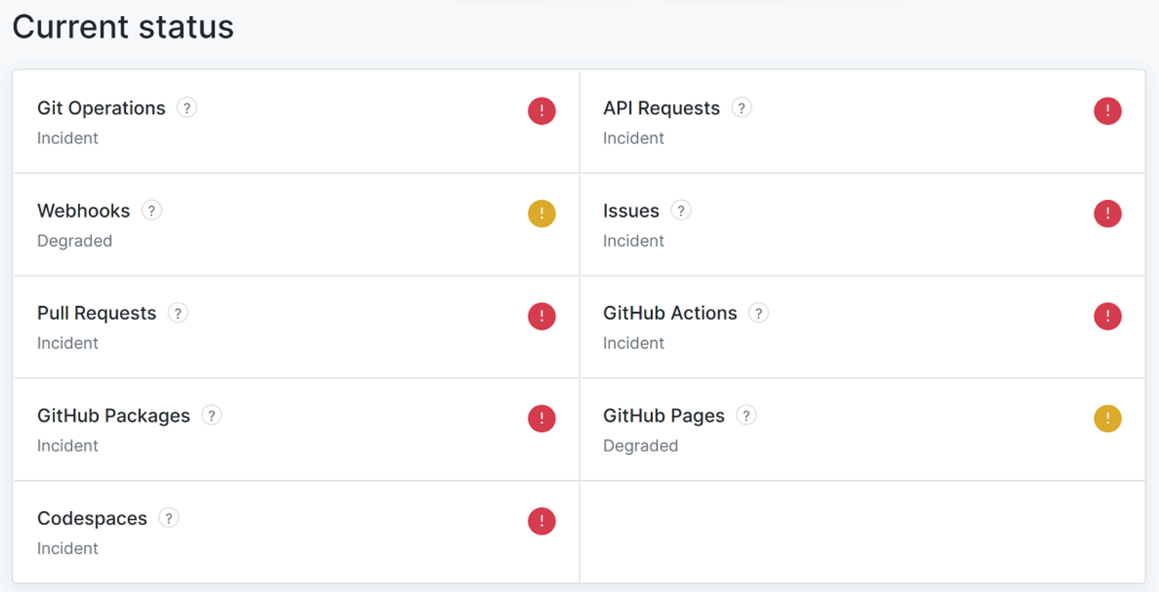Click the Incident status under GitHub Packages

point(67,445)
